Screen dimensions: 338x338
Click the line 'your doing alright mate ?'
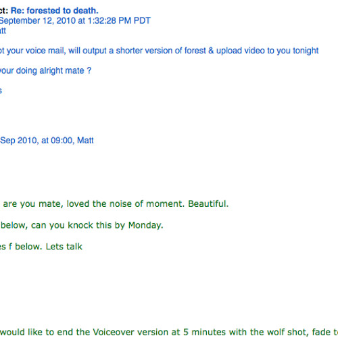click(x=46, y=71)
